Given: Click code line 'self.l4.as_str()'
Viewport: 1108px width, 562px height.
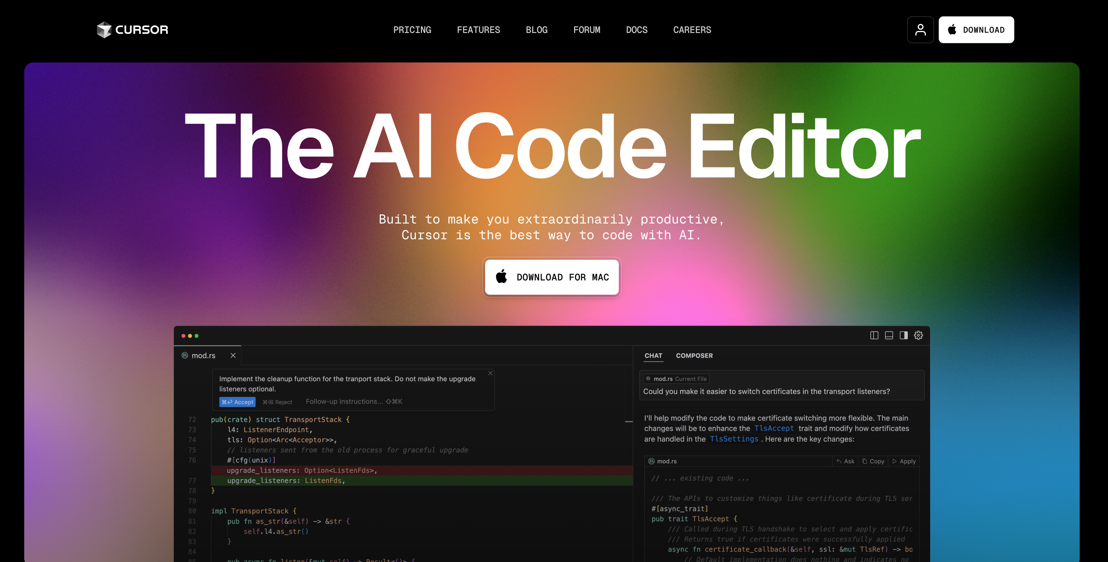Looking at the screenshot, I should [x=276, y=531].
